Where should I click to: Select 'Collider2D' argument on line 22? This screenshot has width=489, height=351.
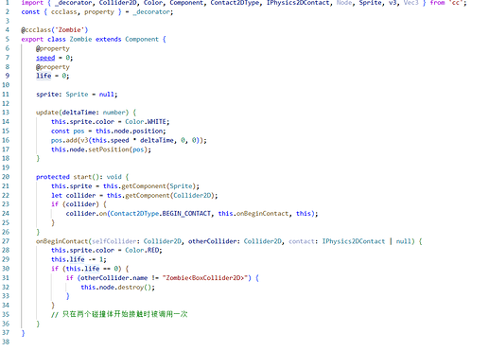[x=192, y=196]
